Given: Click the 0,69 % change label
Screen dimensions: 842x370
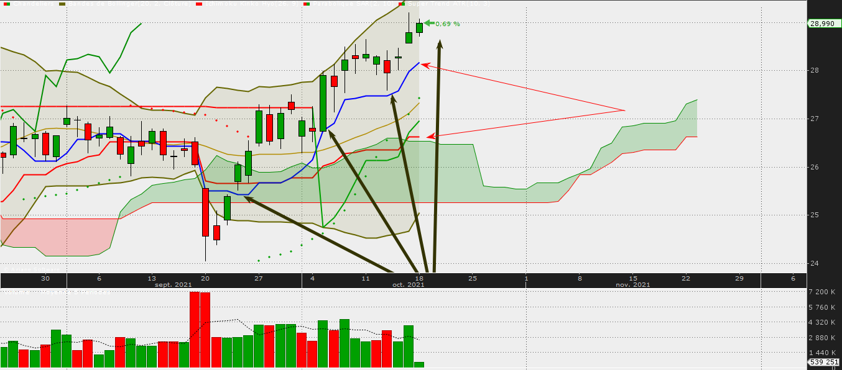Looking at the screenshot, I should tap(448, 24).
